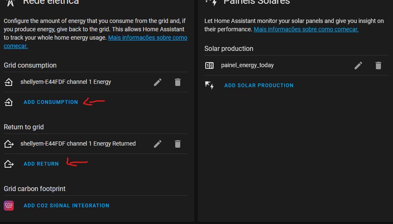This screenshot has width=393, height=224.
Task: Click the 'Grid carbon footprint' heading
Action: 35,189
